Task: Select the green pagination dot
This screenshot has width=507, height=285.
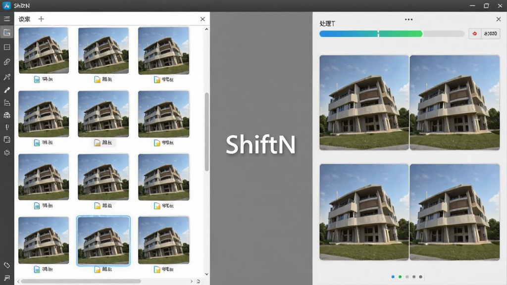Action: pyautogui.click(x=400, y=277)
